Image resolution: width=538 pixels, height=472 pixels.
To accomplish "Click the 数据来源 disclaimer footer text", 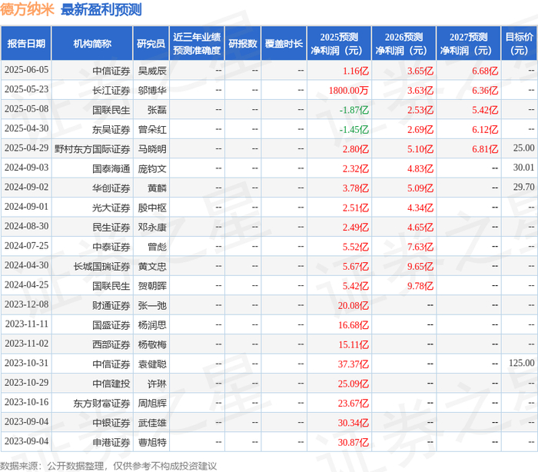I will click(x=108, y=466).
